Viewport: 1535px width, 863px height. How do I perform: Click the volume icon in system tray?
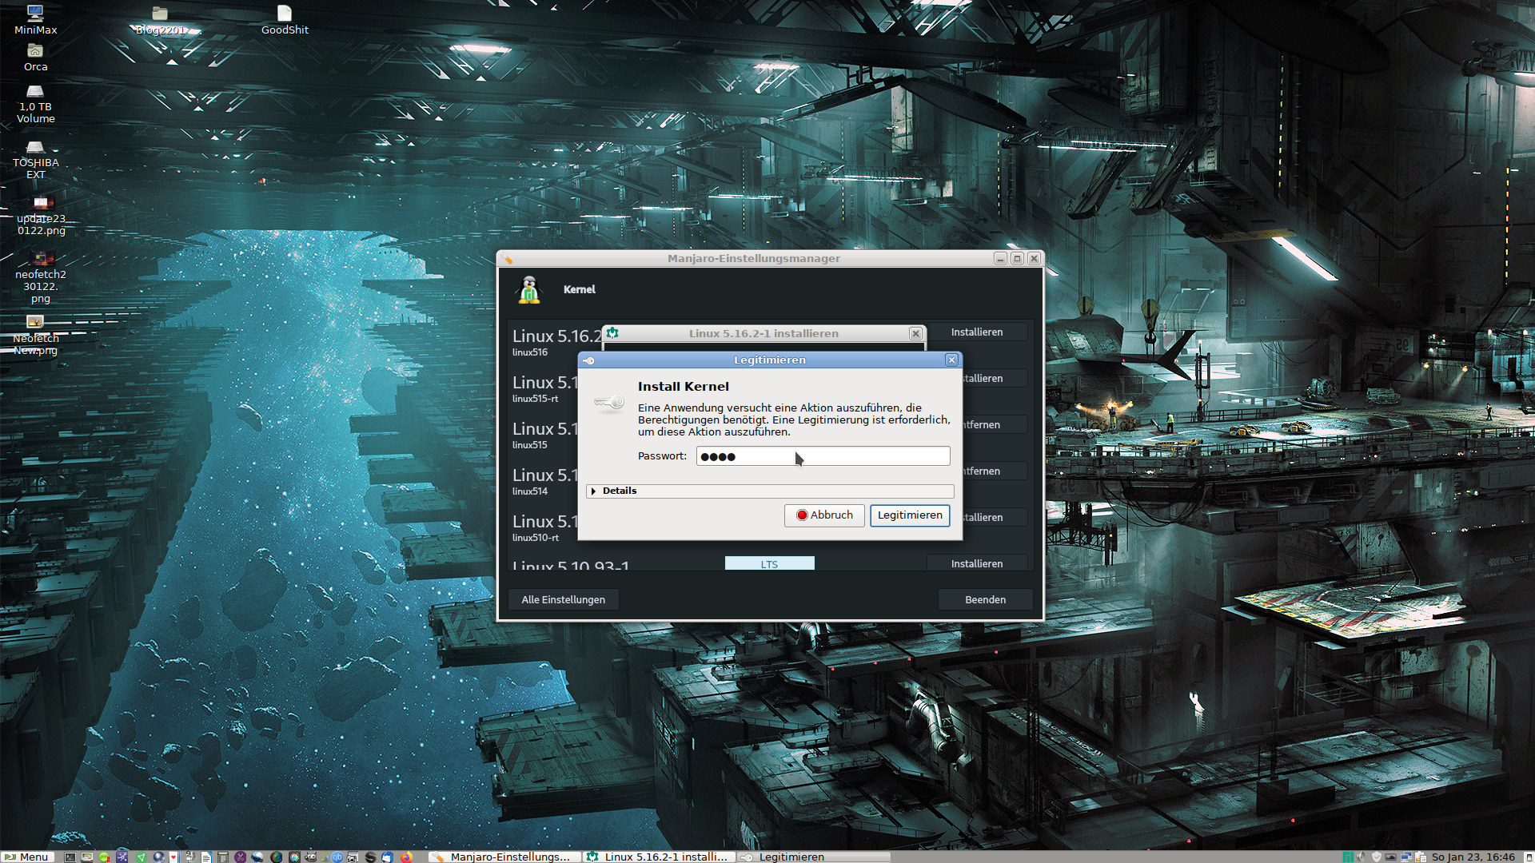click(x=1361, y=857)
